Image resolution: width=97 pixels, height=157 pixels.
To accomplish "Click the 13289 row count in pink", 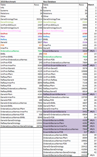I will (38, 31).
